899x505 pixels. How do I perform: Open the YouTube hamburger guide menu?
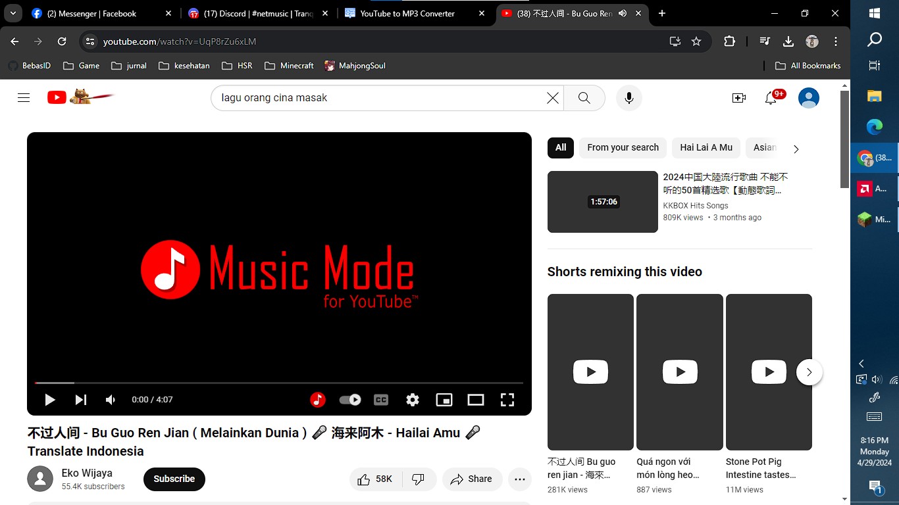pyautogui.click(x=24, y=98)
